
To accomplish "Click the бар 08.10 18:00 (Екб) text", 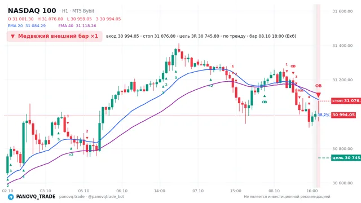I will coord(272,36).
